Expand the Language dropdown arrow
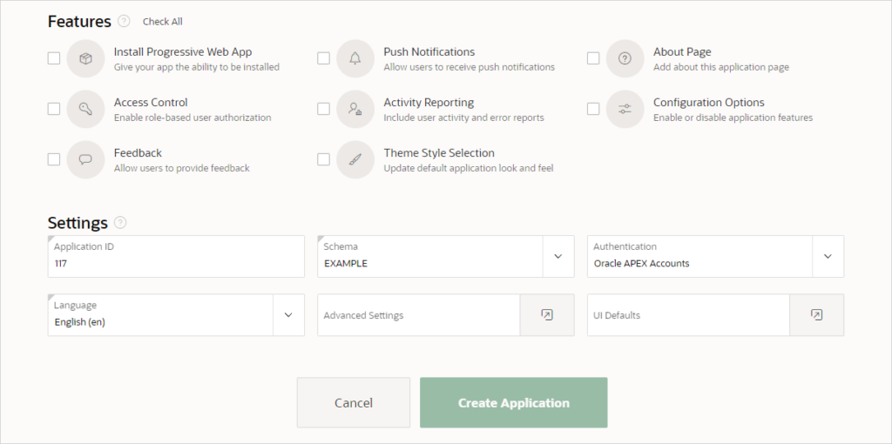The height and width of the screenshot is (444, 892). (288, 315)
